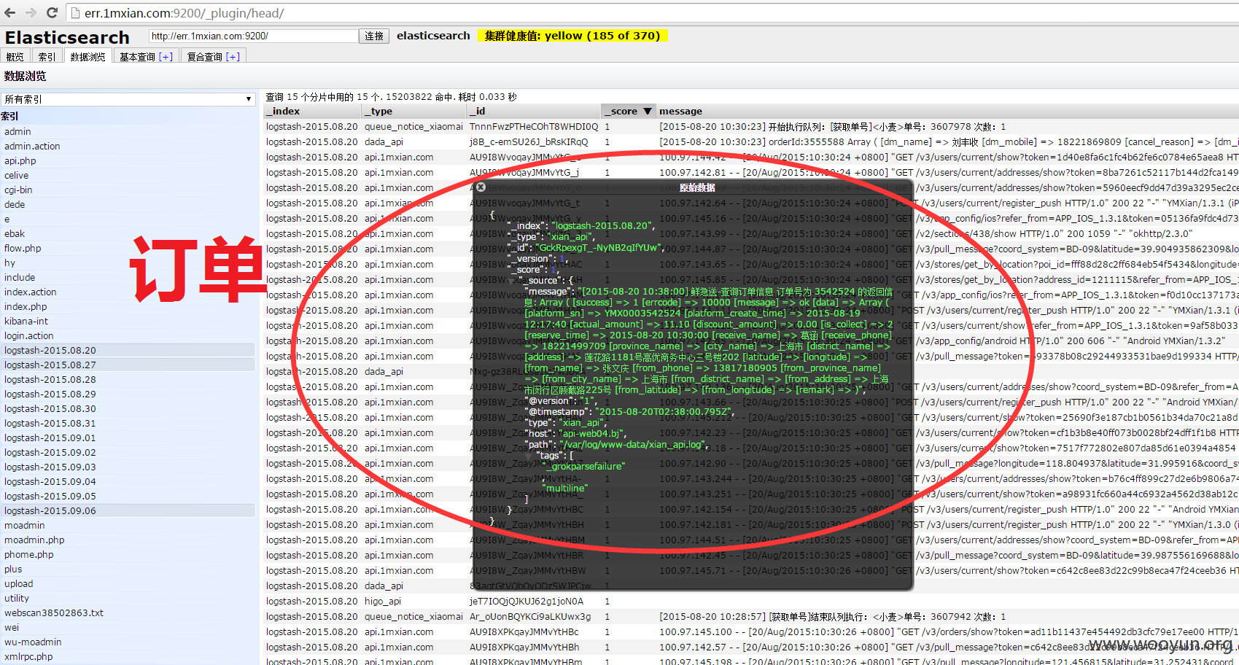Select the kibana-int index
Screen dimensions: 1239x665
tap(128, 322)
